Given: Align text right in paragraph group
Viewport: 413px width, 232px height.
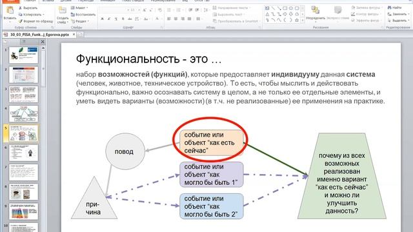Looking at the screenshot, I should 183,19.
